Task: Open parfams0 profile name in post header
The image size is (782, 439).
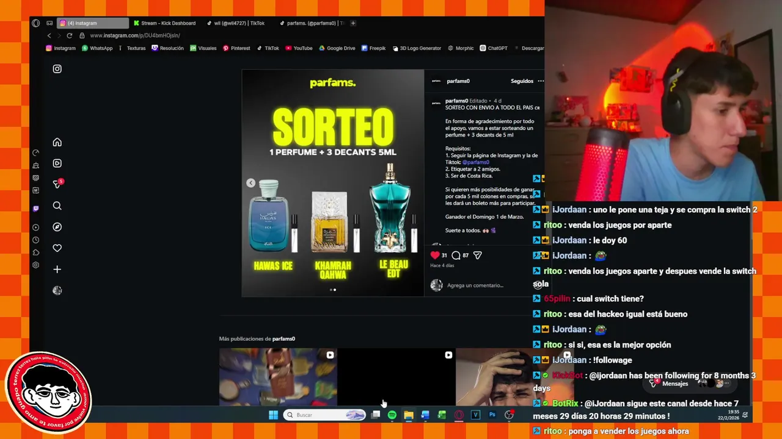Action: pyautogui.click(x=458, y=81)
